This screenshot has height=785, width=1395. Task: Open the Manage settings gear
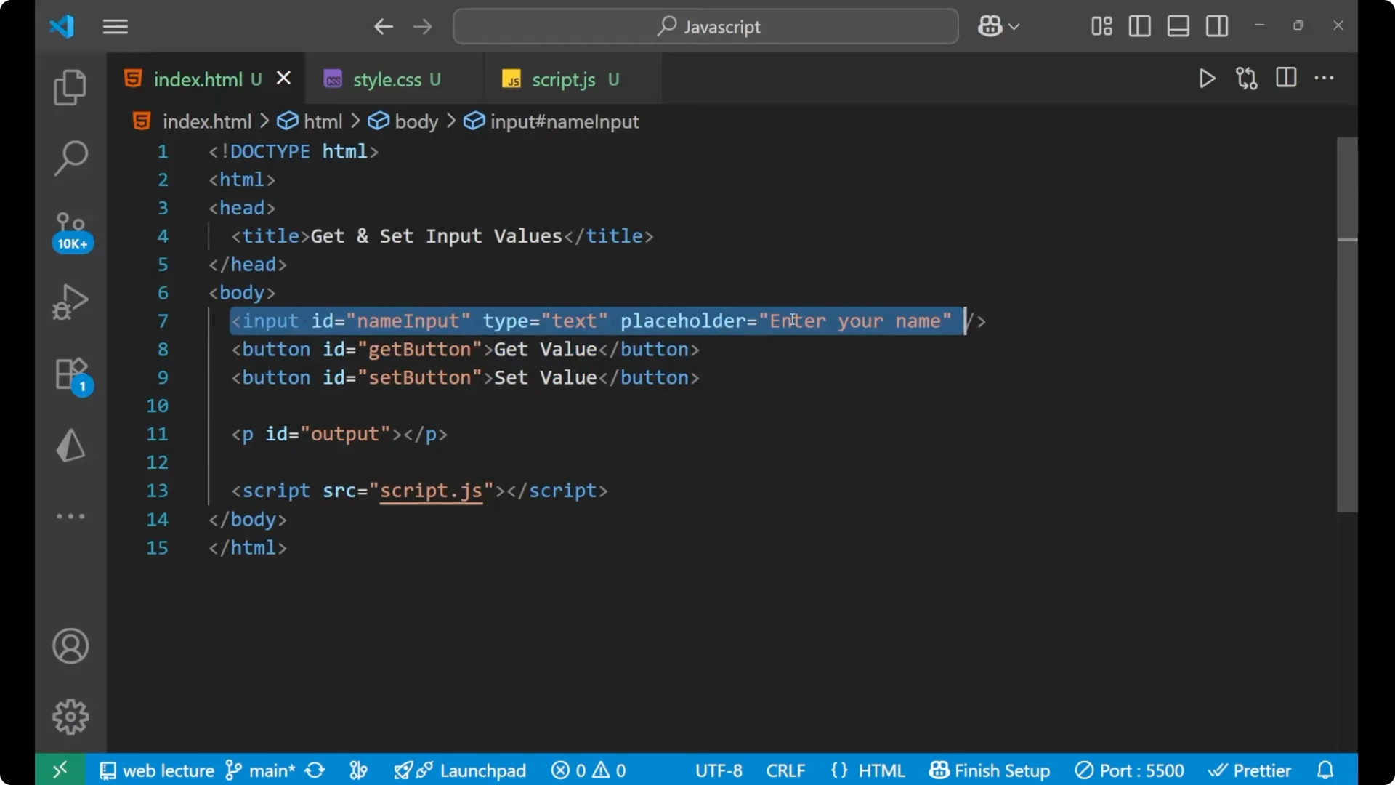coord(70,716)
